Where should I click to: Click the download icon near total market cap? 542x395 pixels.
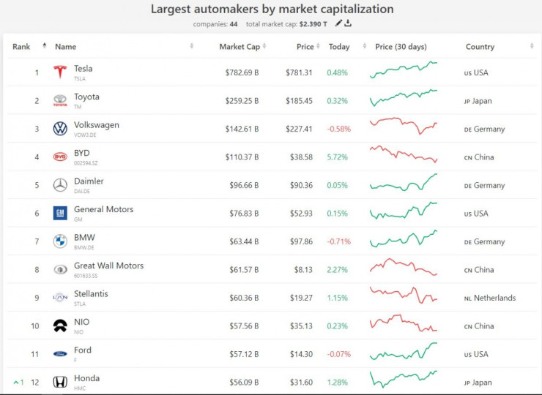pyautogui.click(x=348, y=23)
